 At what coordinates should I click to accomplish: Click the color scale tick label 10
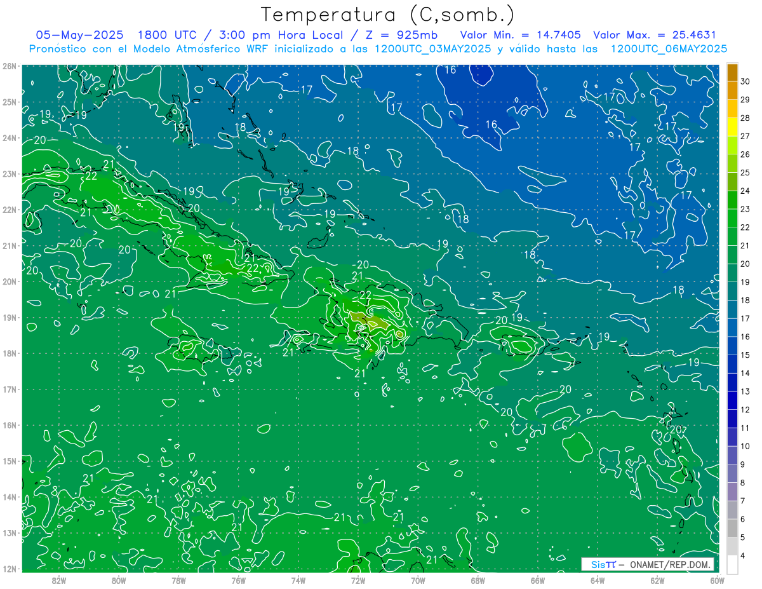point(745,446)
